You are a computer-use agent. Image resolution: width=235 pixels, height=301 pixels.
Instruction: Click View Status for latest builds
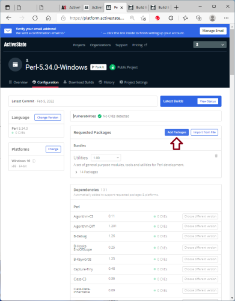[208, 102]
